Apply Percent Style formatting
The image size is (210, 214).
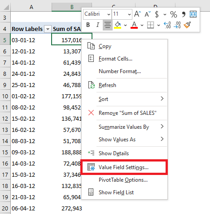tap(174, 14)
